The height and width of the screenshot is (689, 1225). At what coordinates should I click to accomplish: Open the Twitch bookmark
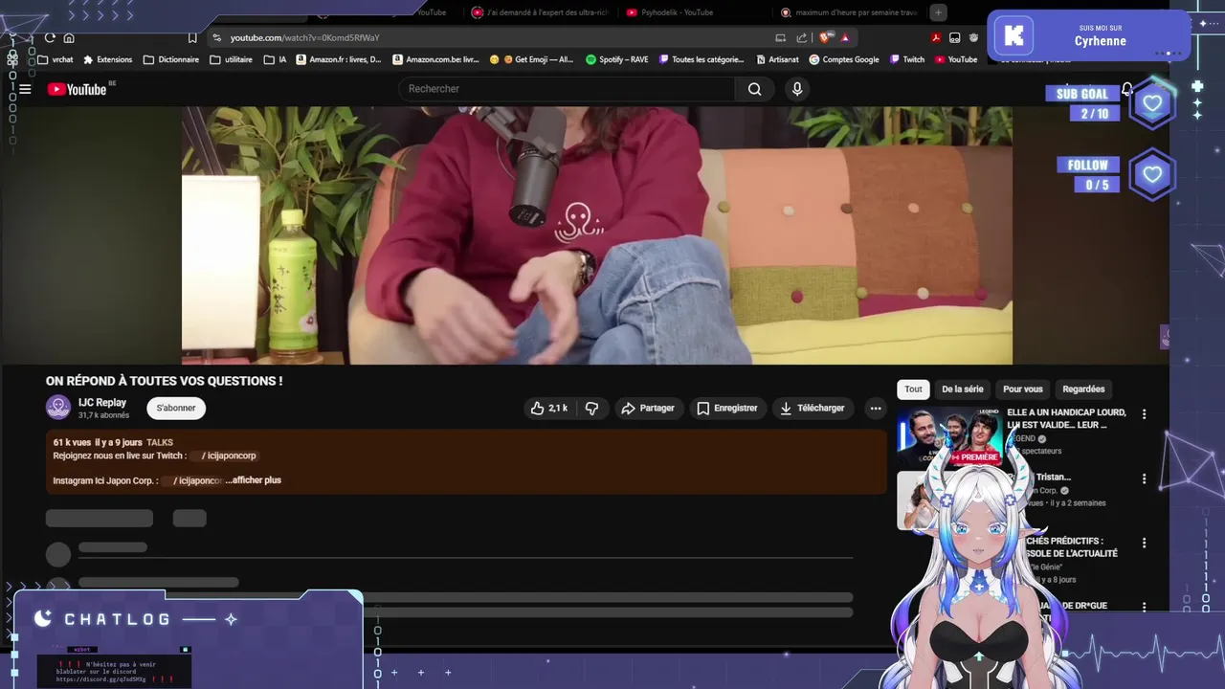[x=906, y=59]
